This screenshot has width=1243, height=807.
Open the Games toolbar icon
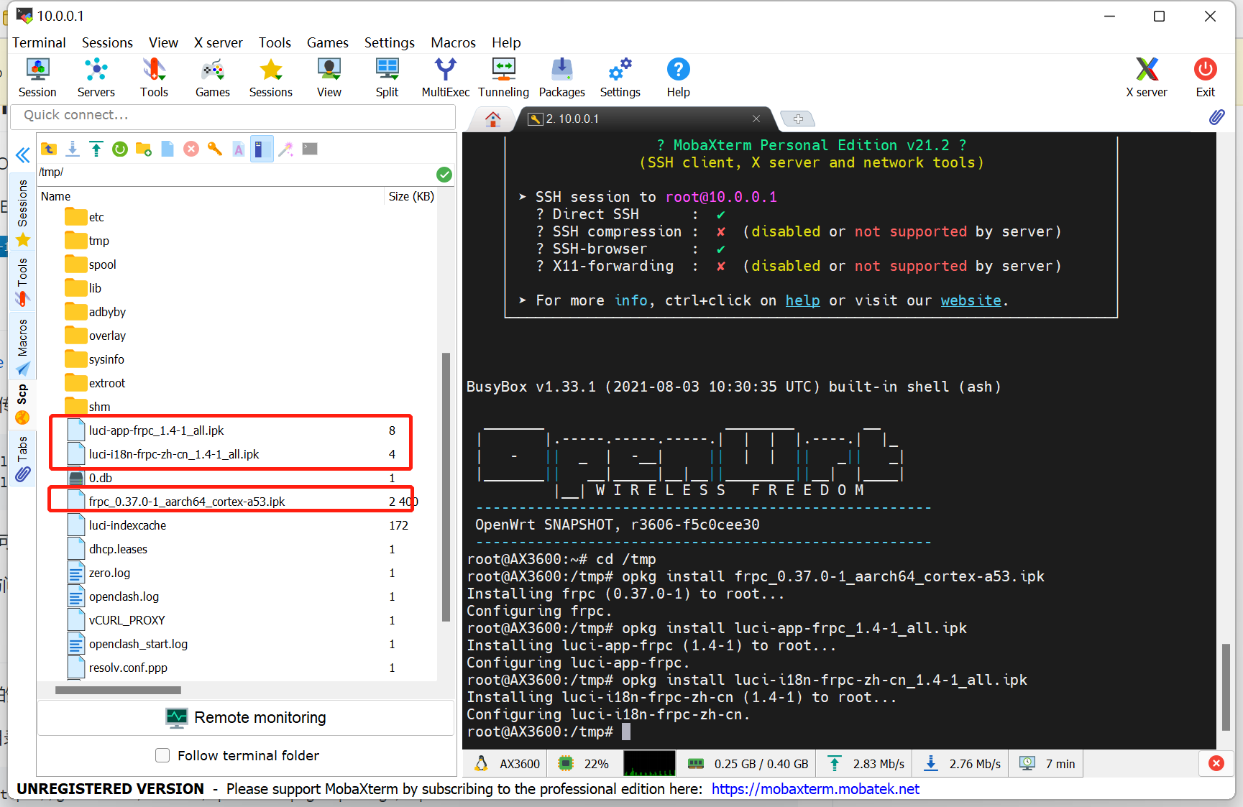pyautogui.click(x=213, y=78)
